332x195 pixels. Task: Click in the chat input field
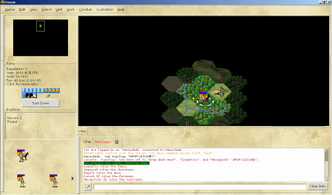200,186
